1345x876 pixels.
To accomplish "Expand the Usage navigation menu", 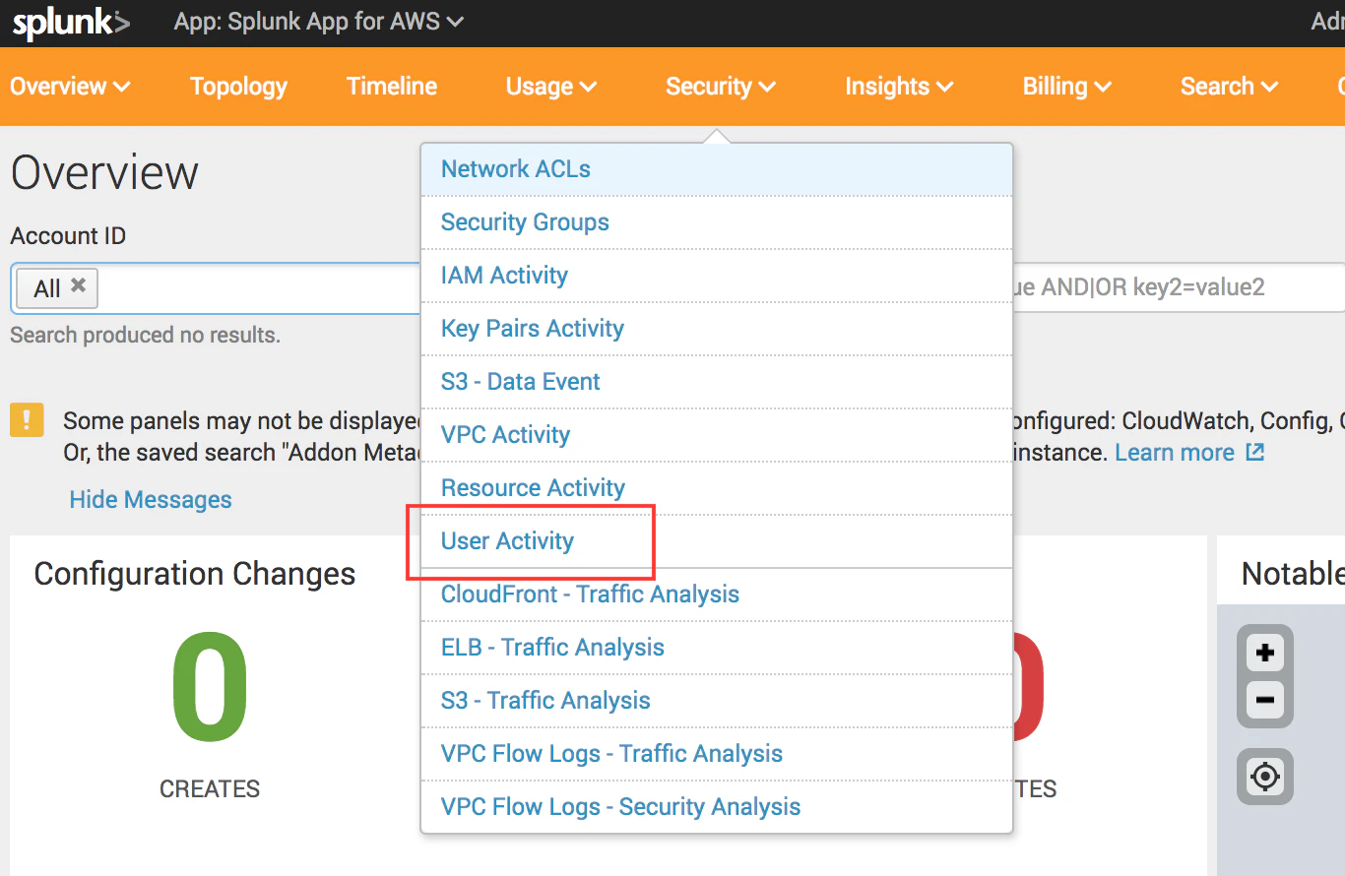I will [x=551, y=87].
